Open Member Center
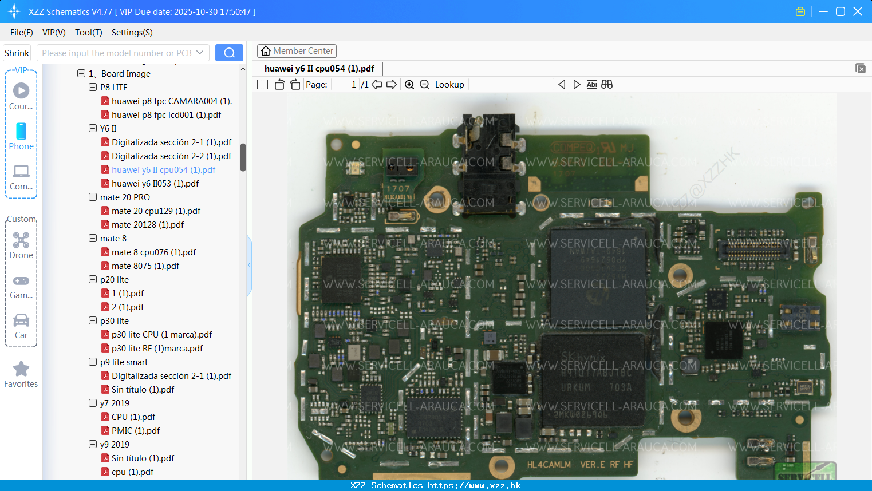The width and height of the screenshot is (872, 491). click(297, 51)
